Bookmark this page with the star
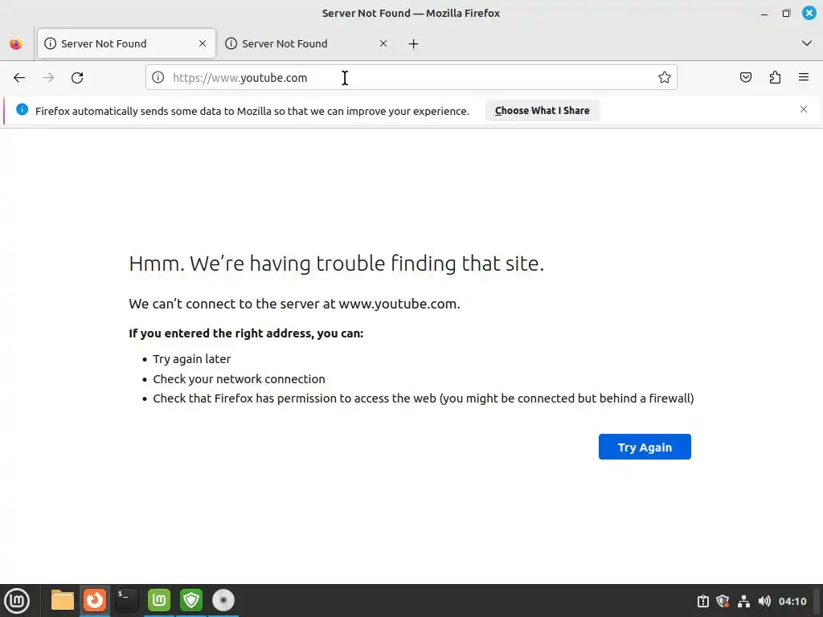This screenshot has height=617, width=823. [665, 78]
